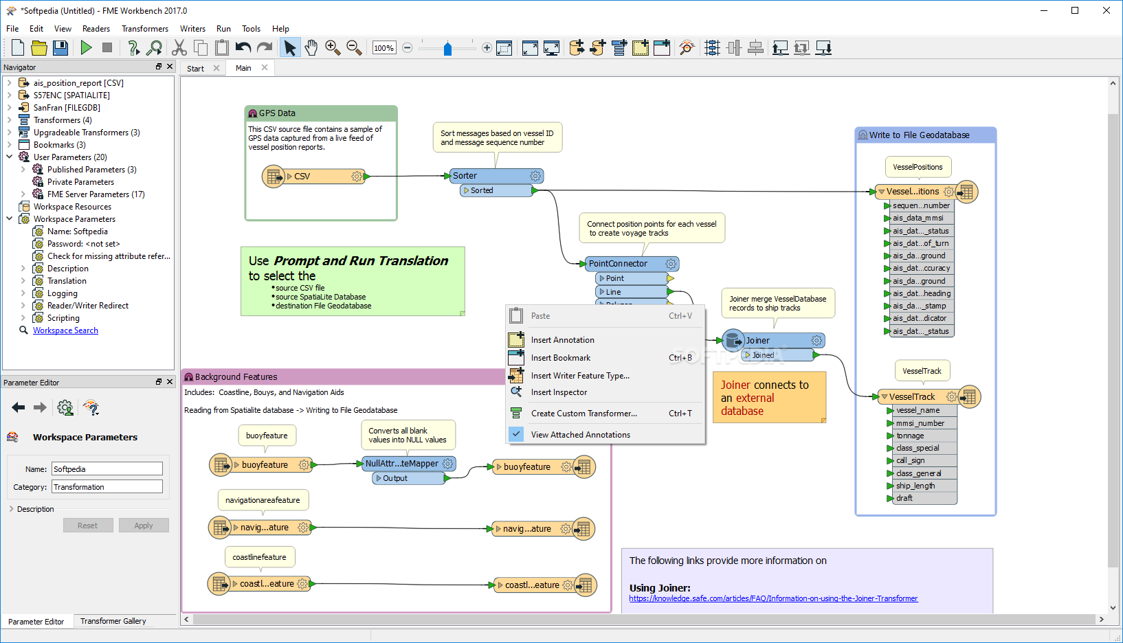The image size is (1123, 643).
Task: Choose Insert Annotation from the context menu
Action: (605, 340)
